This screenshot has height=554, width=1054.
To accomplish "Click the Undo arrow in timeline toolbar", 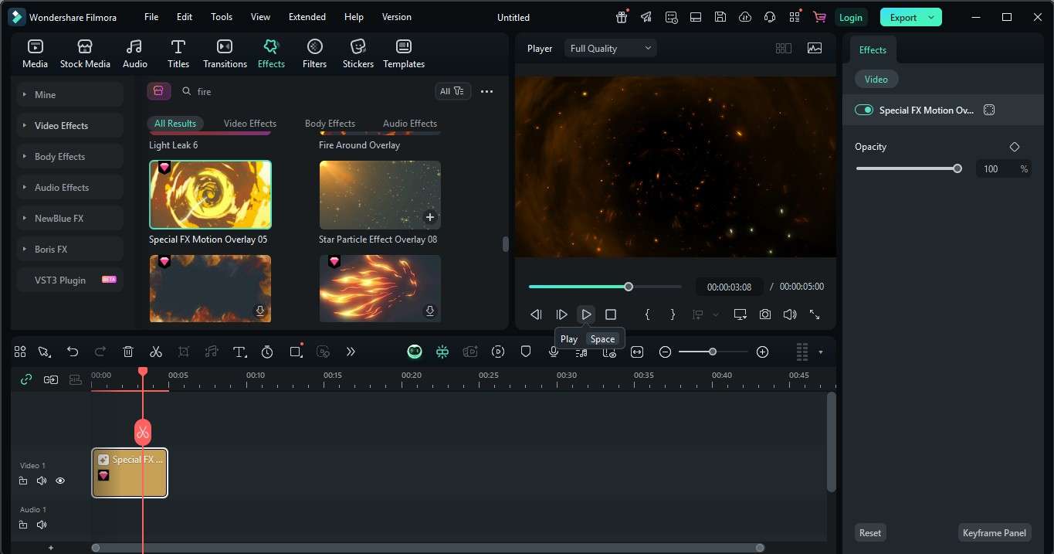I will coord(73,352).
